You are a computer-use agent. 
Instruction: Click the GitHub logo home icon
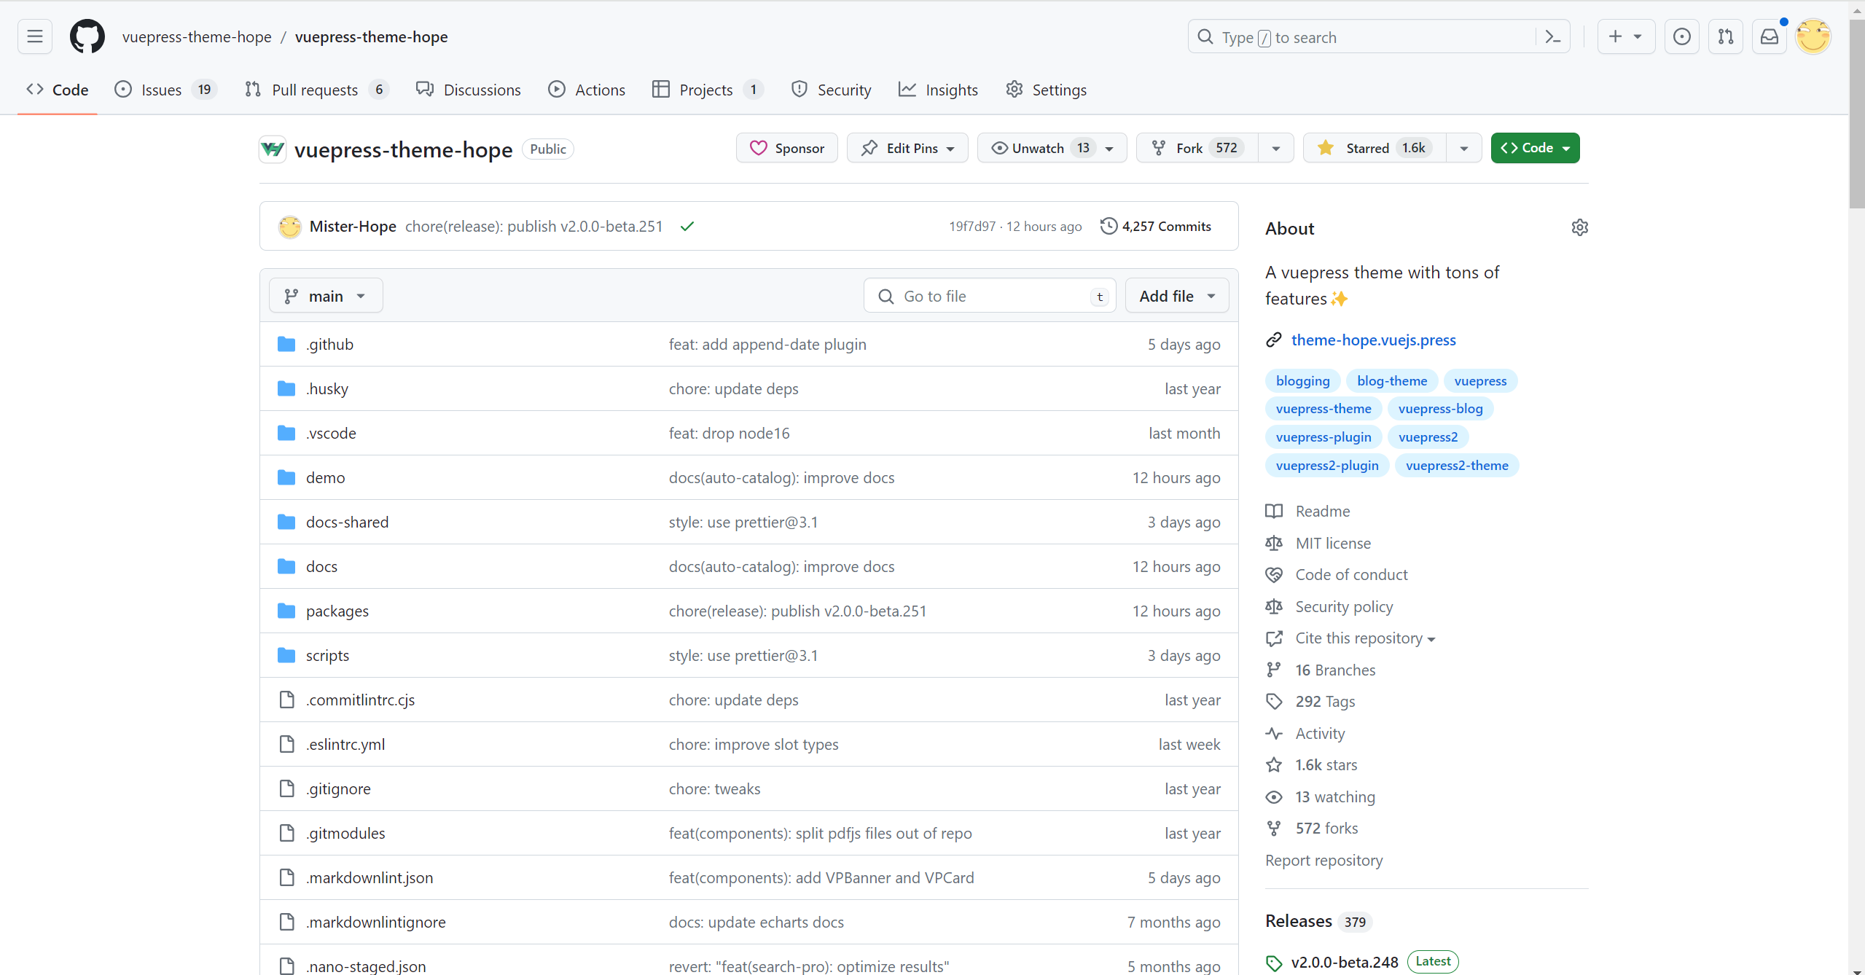pyautogui.click(x=87, y=36)
